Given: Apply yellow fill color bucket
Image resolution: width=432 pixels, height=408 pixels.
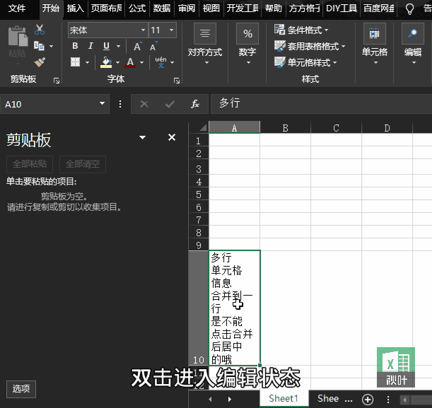Looking at the screenshot, I should click(106, 62).
